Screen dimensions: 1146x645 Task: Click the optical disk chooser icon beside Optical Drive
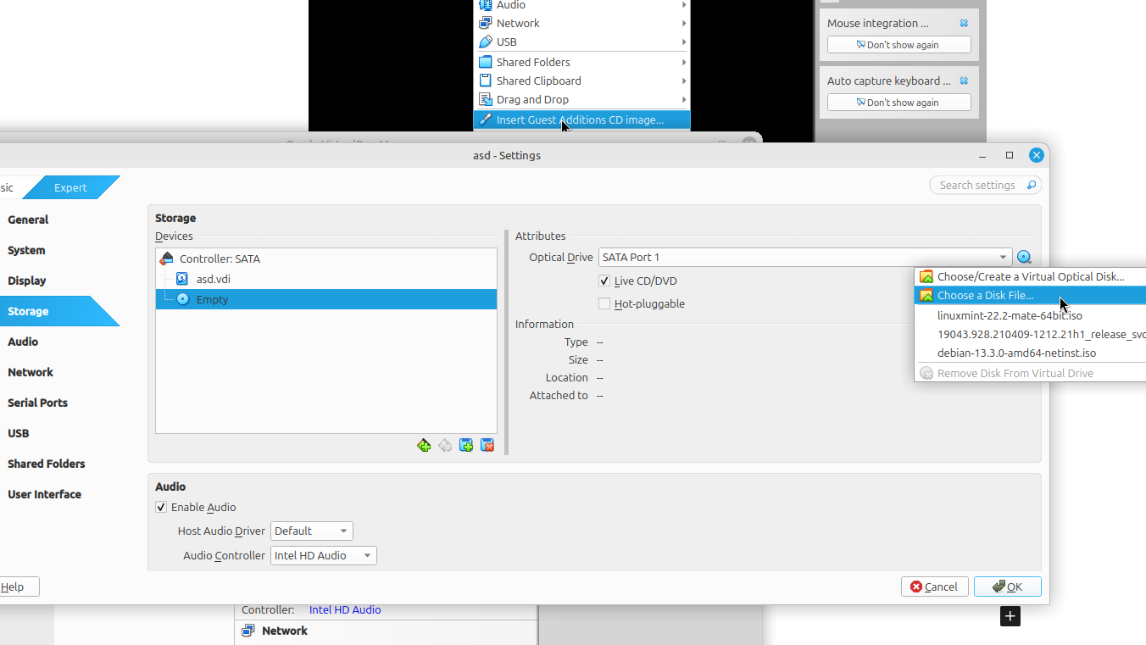coord(1024,258)
